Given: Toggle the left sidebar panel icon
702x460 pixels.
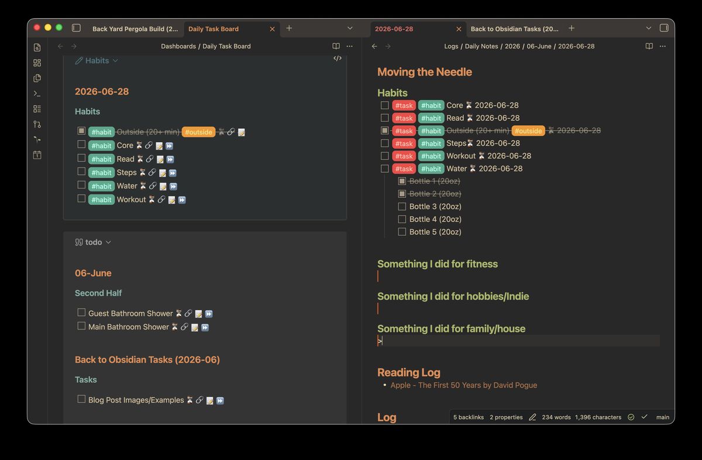Looking at the screenshot, I should click(x=76, y=28).
